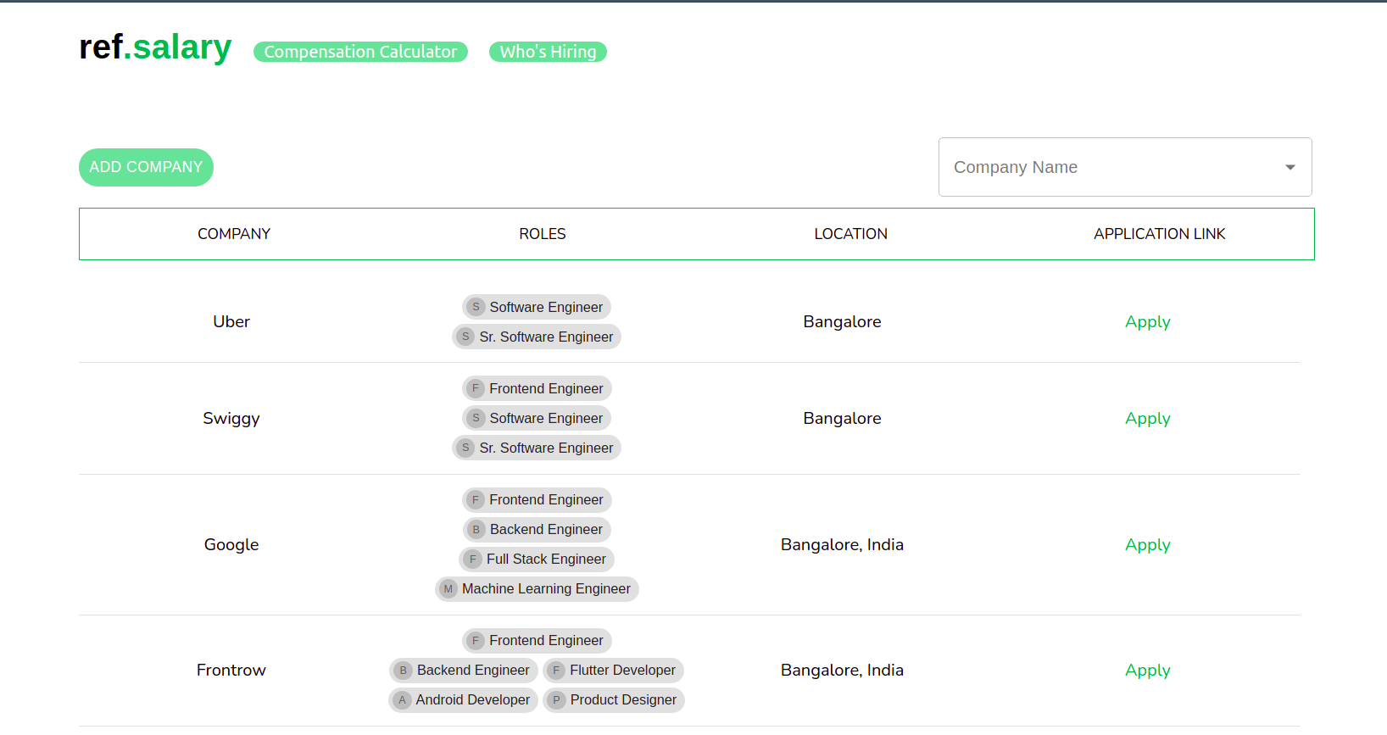Select Google's Machine Learning Engineer chip
The width and height of the screenshot is (1387, 735).
537,588
